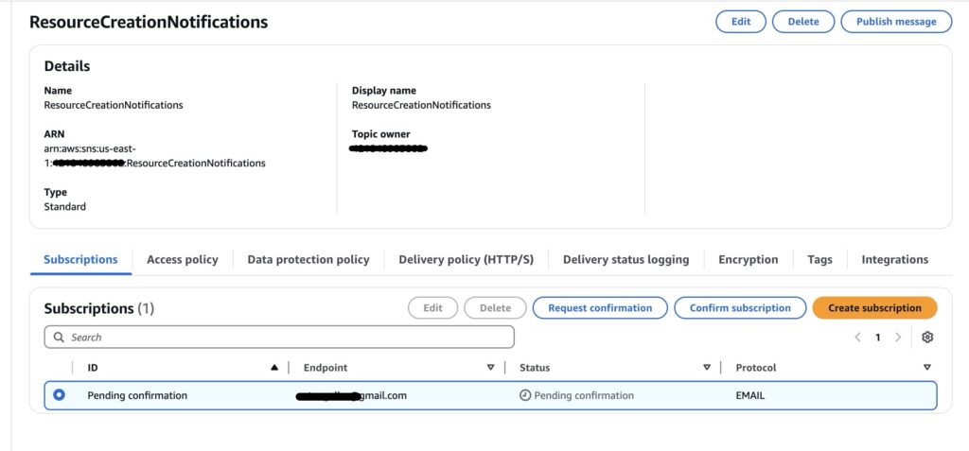This screenshot has width=969, height=451.
Task: Click Request confirmation button
Action: click(600, 307)
